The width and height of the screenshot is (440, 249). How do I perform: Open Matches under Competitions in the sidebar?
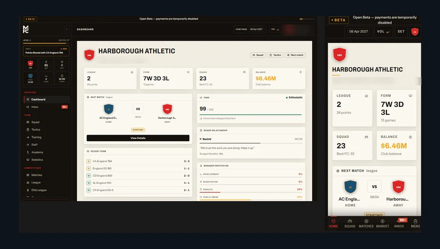pyautogui.click(x=47, y=175)
